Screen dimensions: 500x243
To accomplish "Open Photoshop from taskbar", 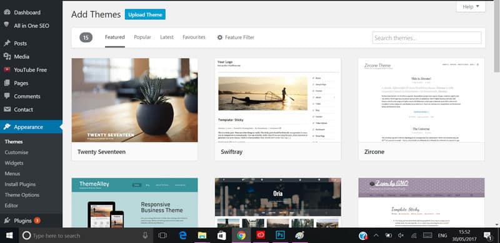I will tap(280, 236).
